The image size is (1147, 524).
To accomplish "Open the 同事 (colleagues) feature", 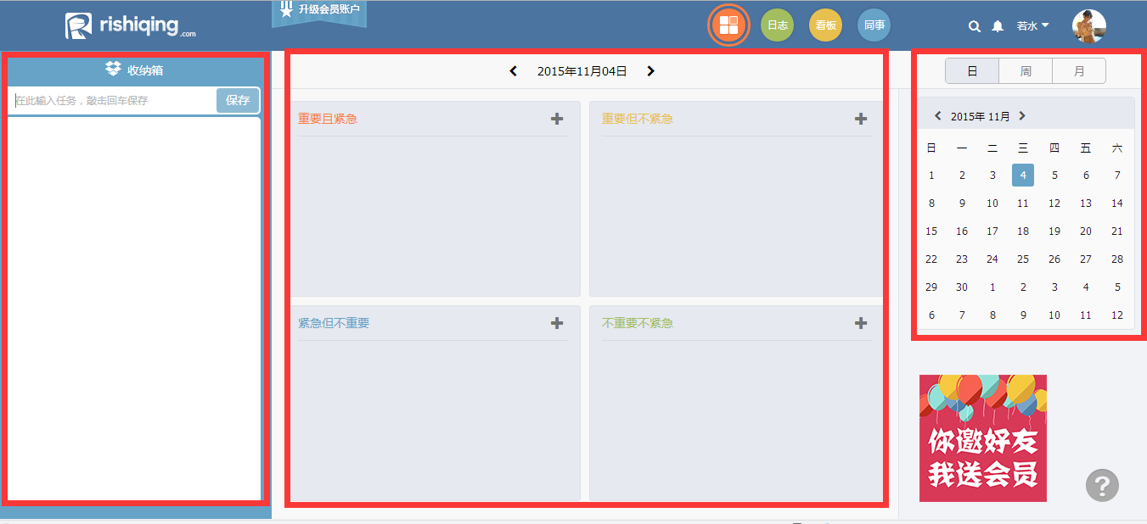I will coord(874,25).
